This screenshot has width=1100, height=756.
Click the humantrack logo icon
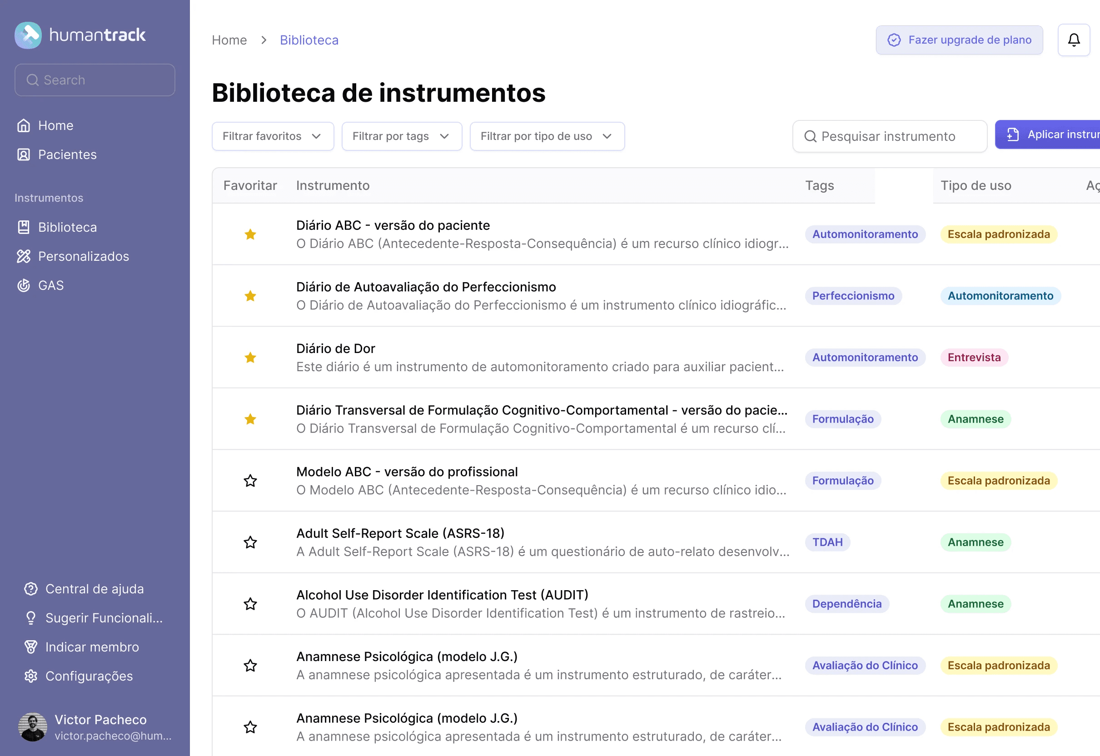click(28, 35)
